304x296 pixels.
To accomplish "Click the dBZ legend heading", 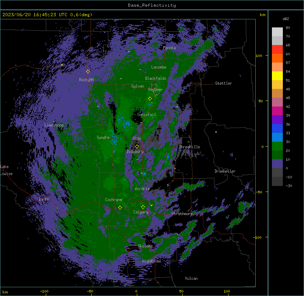I will 286,19.
